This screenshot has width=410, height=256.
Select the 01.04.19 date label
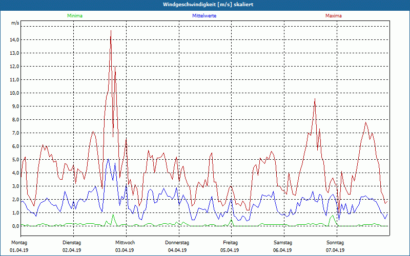pyautogui.click(x=19, y=250)
